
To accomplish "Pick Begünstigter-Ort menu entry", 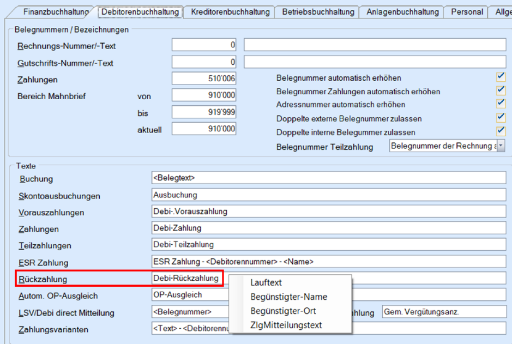I will tap(283, 311).
